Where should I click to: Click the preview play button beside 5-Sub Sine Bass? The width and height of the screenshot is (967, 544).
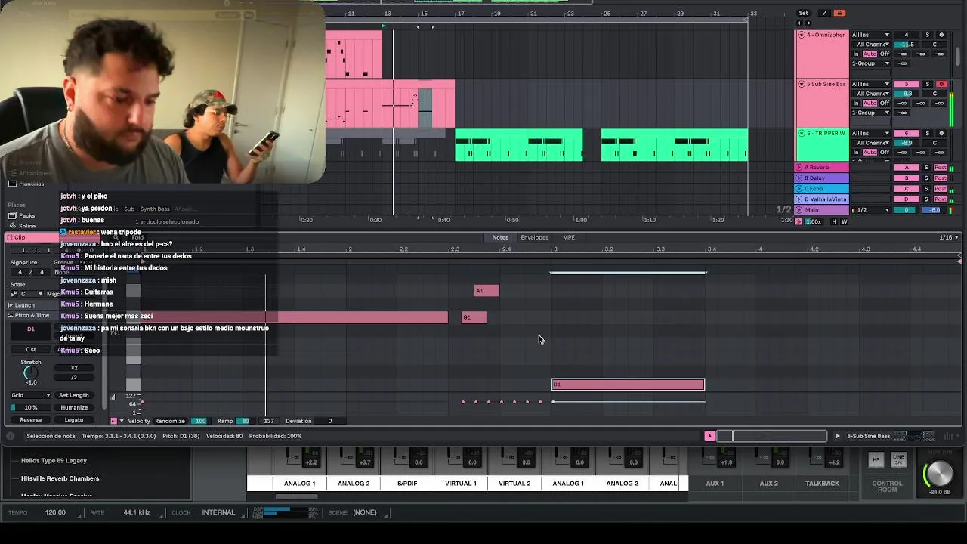837,436
